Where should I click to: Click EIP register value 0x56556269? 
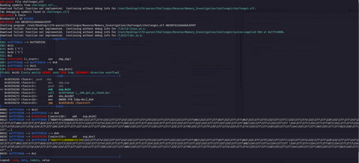[x=15, y=69]
